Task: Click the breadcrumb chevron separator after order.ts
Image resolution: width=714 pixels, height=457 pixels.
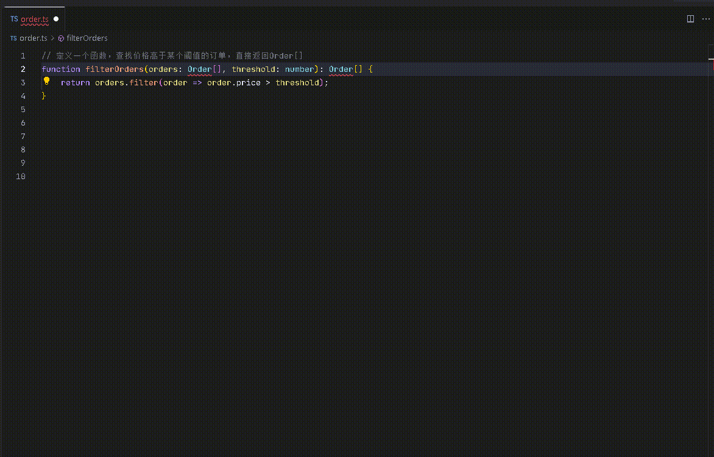Action: click(x=52, y=38)
